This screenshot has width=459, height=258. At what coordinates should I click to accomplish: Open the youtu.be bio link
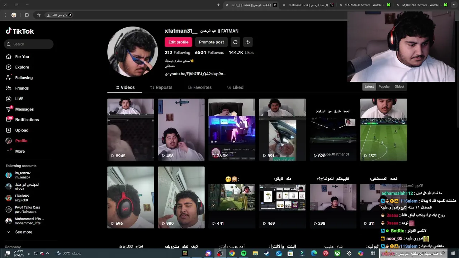[195, 74]
